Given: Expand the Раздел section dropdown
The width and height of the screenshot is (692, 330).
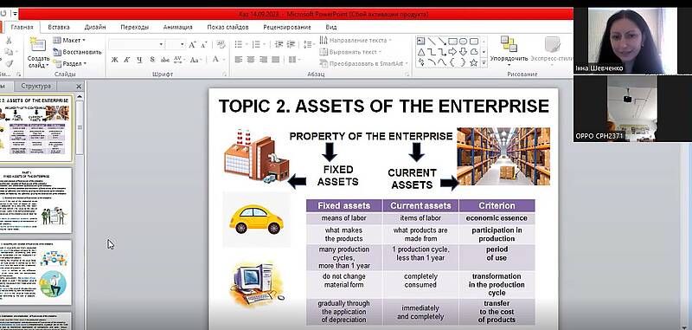Looking at the screenshot, I should [69, 63].
